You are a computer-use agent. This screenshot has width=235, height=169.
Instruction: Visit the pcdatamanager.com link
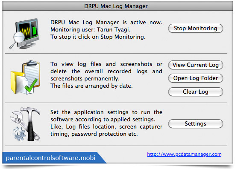pos(184,154)
